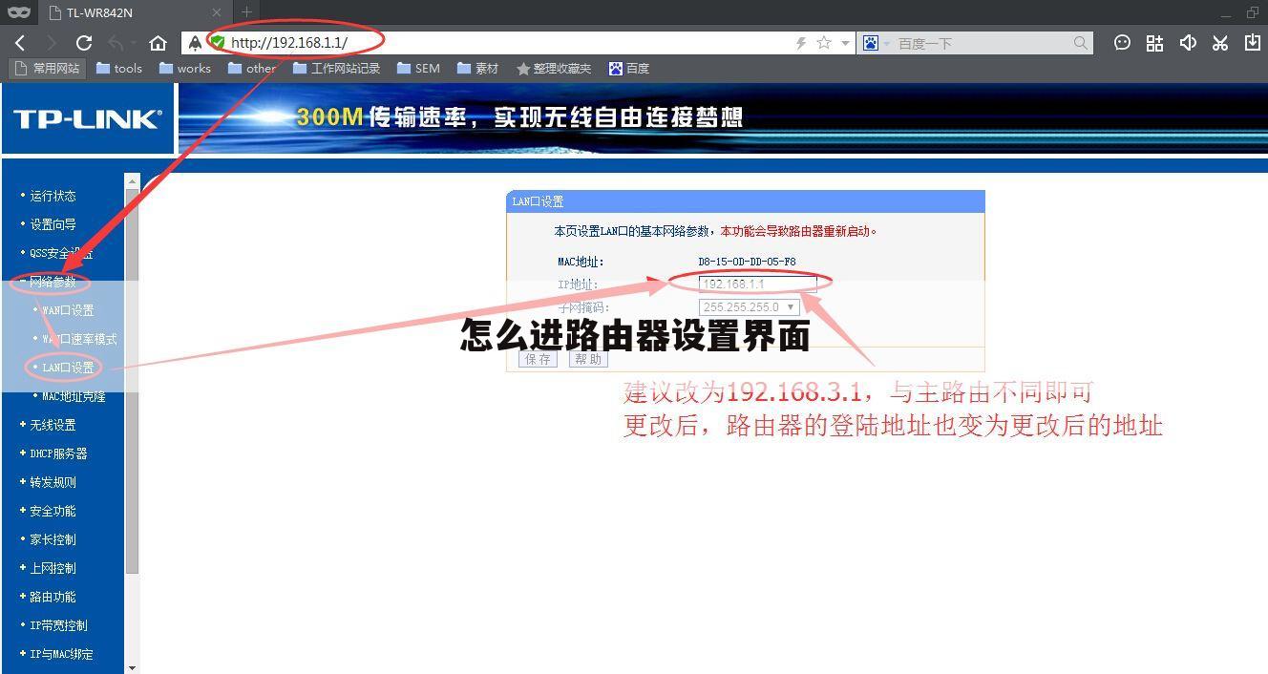Expand the DHCP服务器 menu
The image size is (1268, 674).
(58, 453)
